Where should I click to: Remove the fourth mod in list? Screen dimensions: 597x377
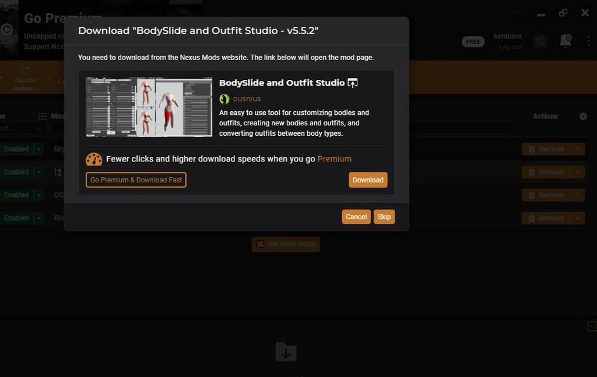(x=546, y=218)
